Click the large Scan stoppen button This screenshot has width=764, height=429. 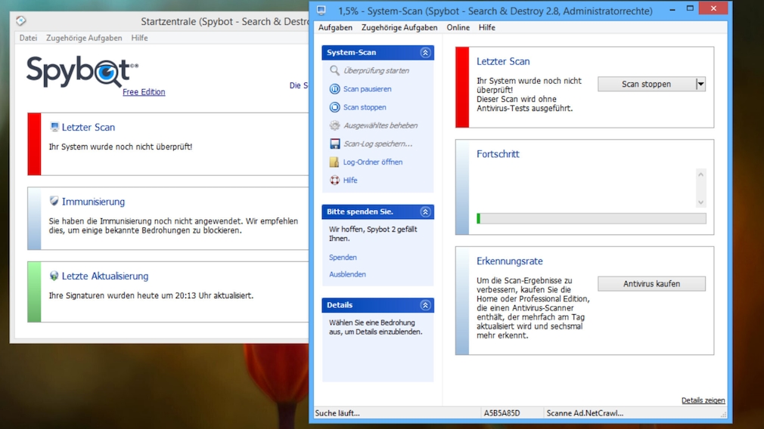coord(647,84)
